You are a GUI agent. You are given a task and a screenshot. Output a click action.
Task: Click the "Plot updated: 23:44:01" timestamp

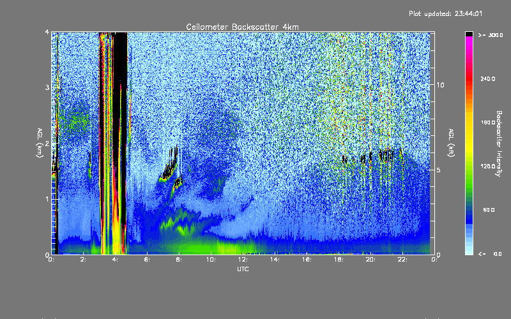(445, 13)
